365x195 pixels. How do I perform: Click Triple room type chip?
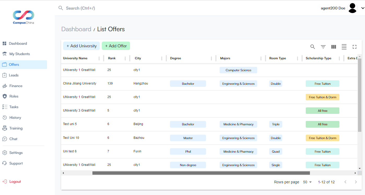click(276, 124)
